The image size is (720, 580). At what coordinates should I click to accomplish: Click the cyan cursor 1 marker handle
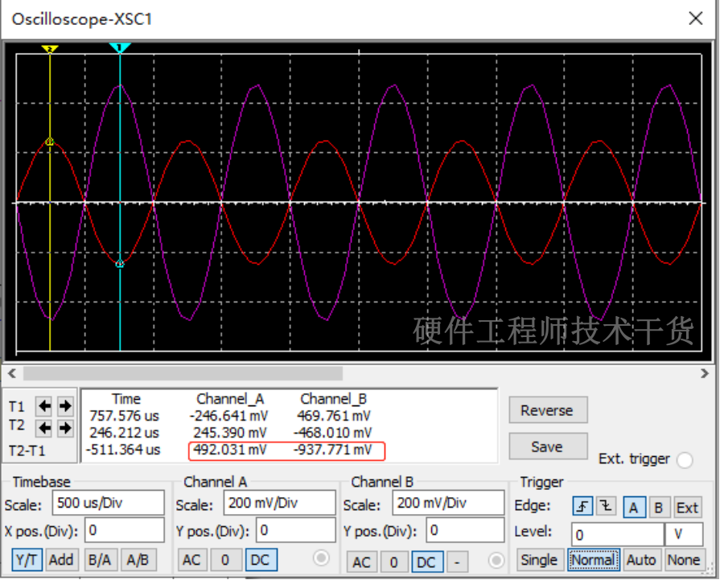pos(120,49)
